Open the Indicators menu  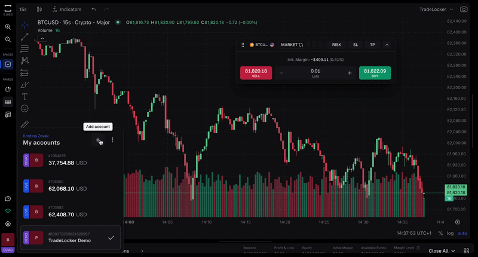coord(67,10)
